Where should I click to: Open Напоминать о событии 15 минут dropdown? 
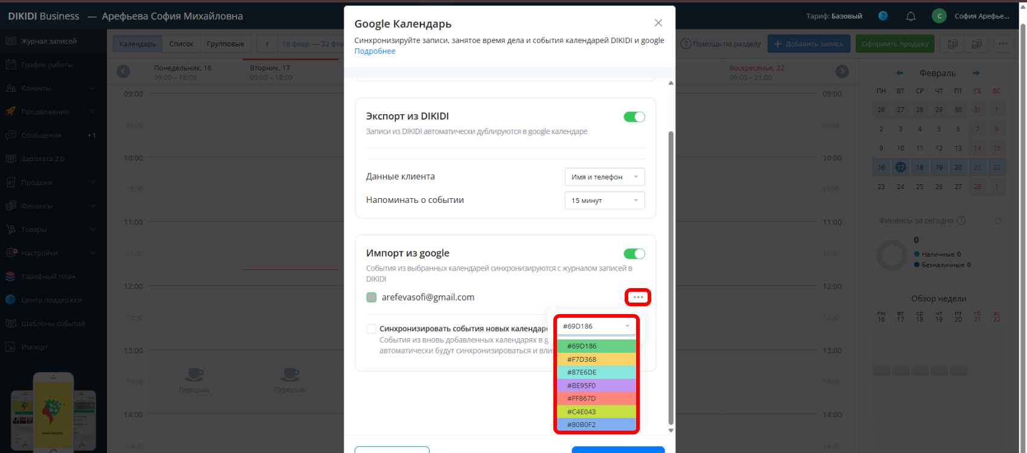click(x=604, y=201)
